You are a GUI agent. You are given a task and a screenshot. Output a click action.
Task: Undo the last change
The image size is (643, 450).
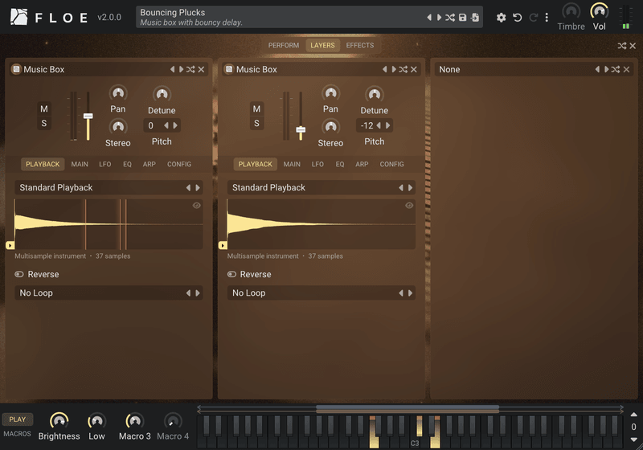click(x=517, y=17)
